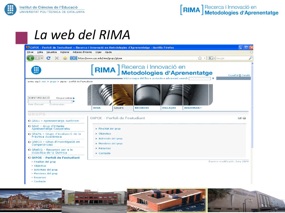Open Activitats del grup in main content
Screen dimensions: 285x213
tap(110, 139)
